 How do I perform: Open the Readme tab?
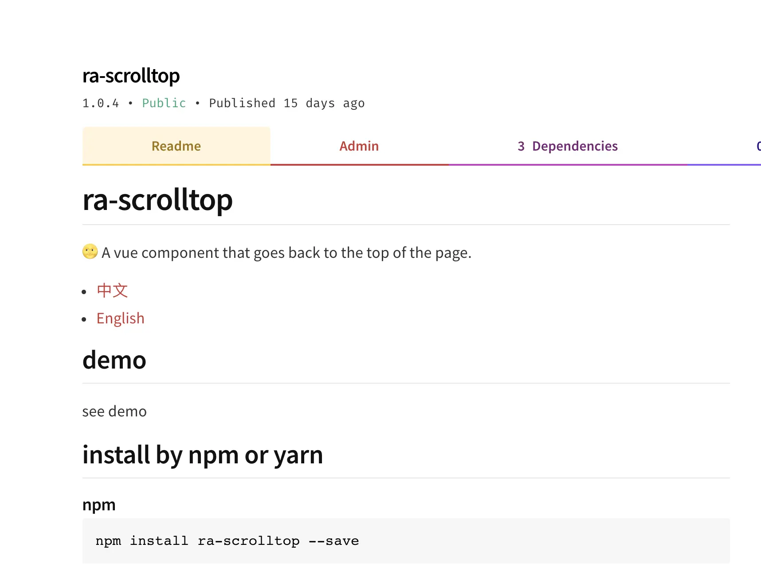click(x=176, y=146)
